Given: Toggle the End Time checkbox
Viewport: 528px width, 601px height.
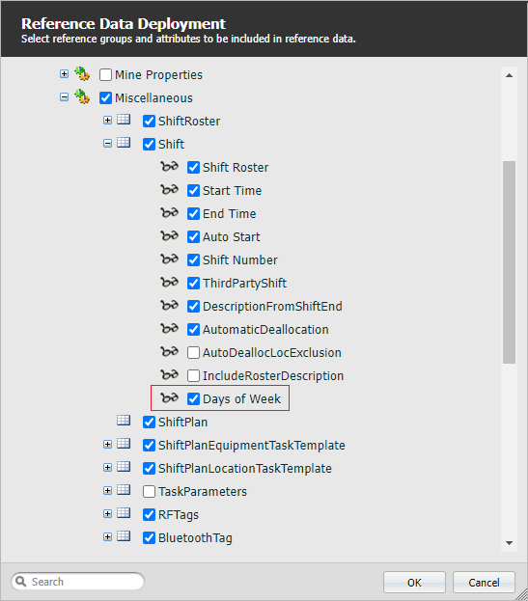Looking at the screenshot, I should (193, 213).
